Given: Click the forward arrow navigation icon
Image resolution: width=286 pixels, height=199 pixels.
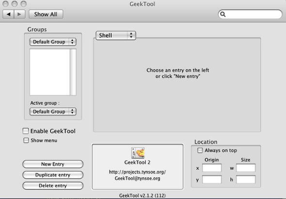Looking at the screenshot, I should 19,14.
